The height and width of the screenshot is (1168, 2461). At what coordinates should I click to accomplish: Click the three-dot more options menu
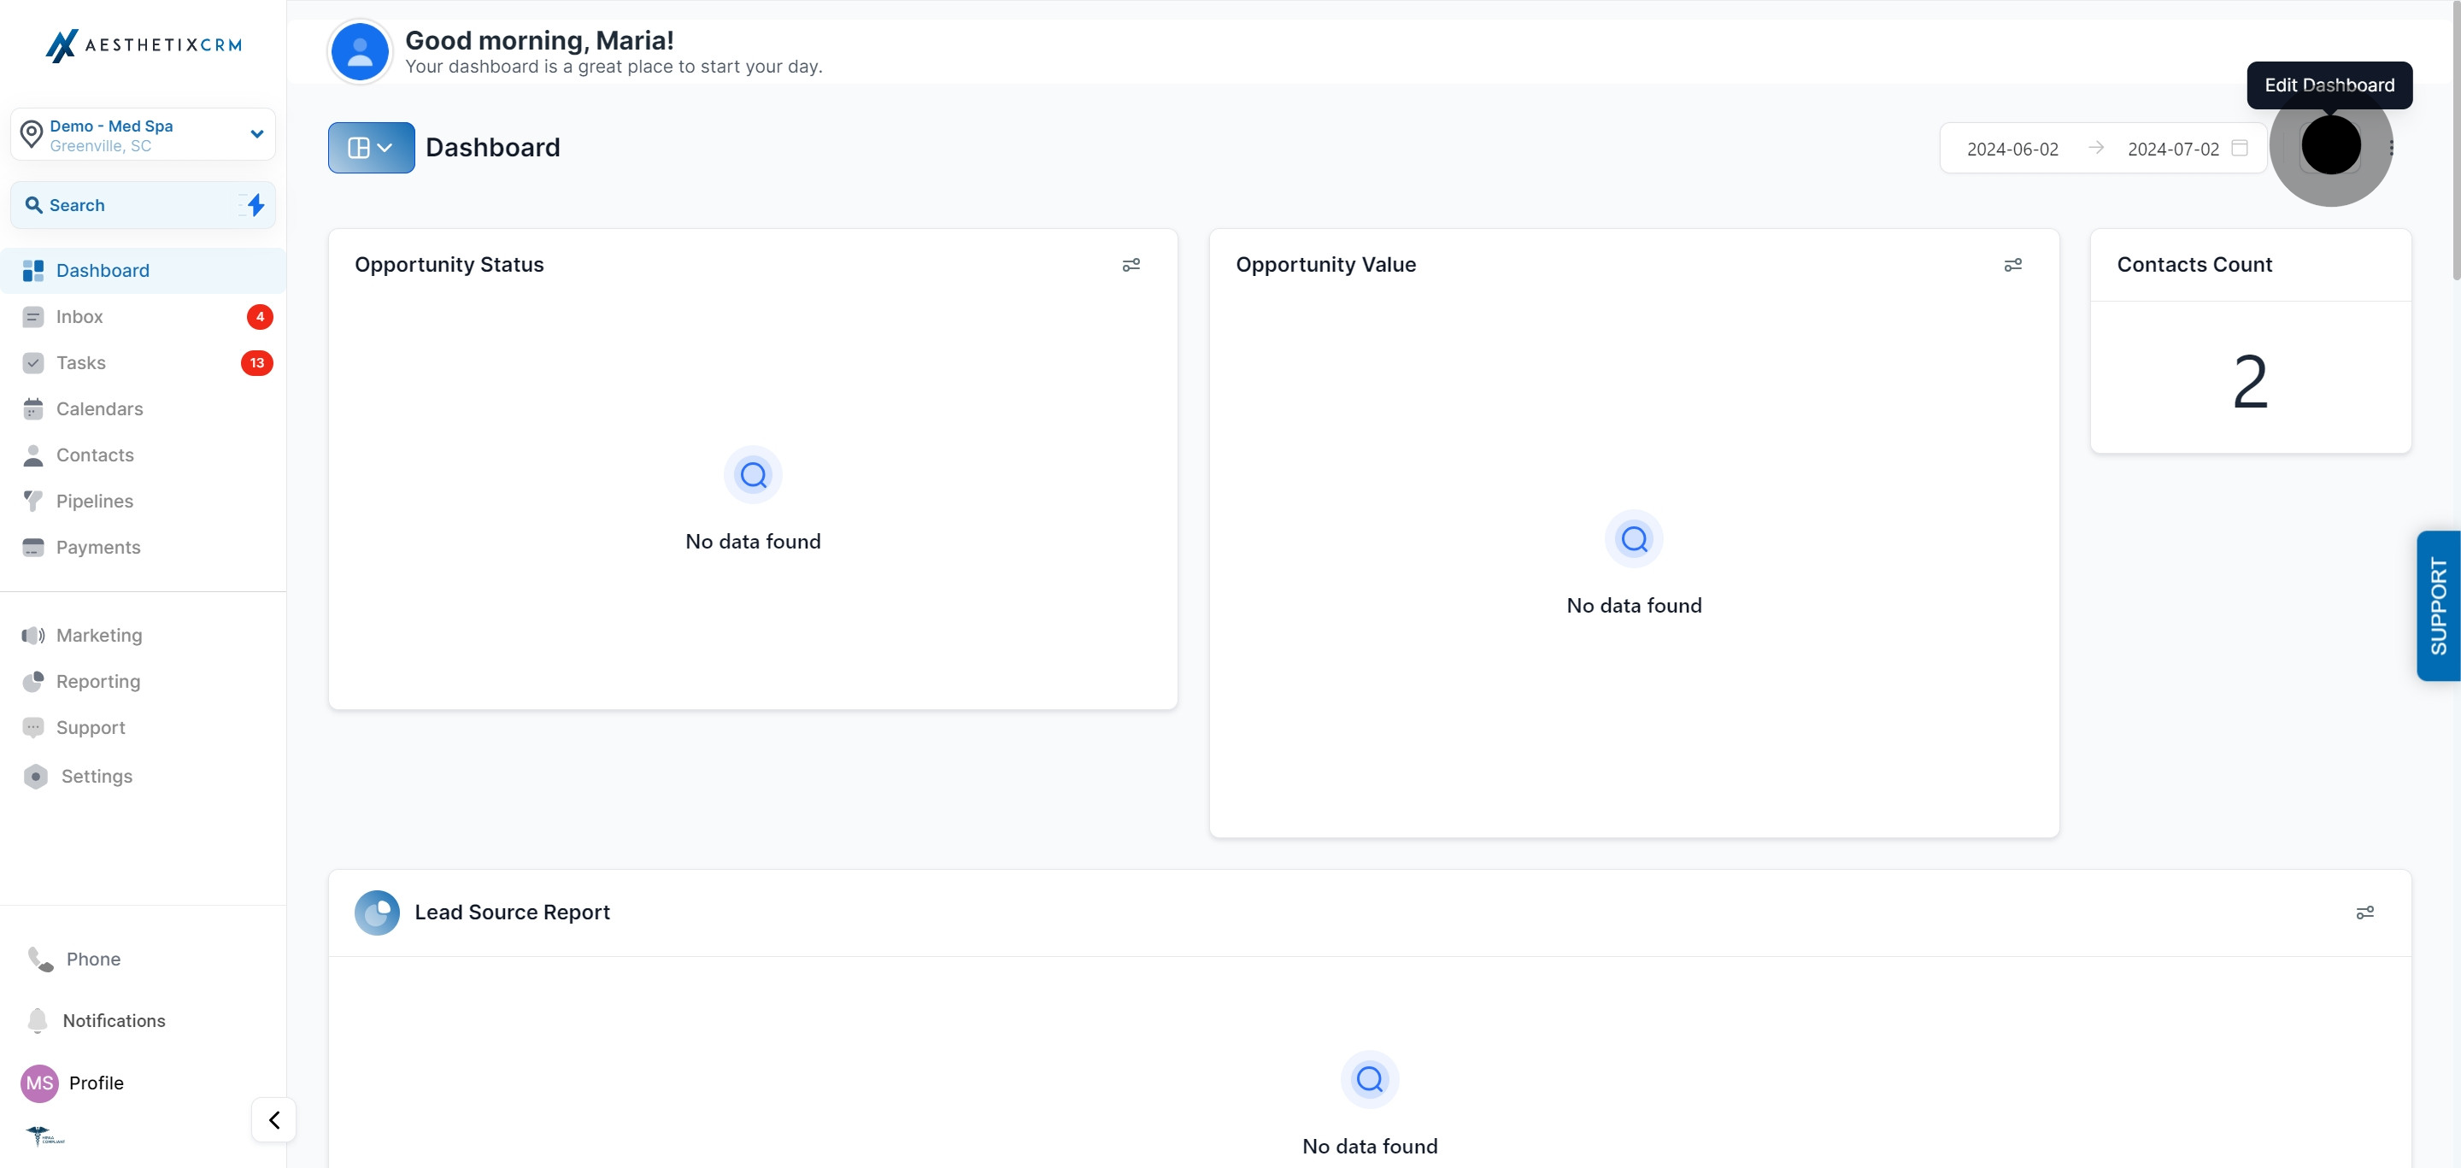[x=2391, y=148]
